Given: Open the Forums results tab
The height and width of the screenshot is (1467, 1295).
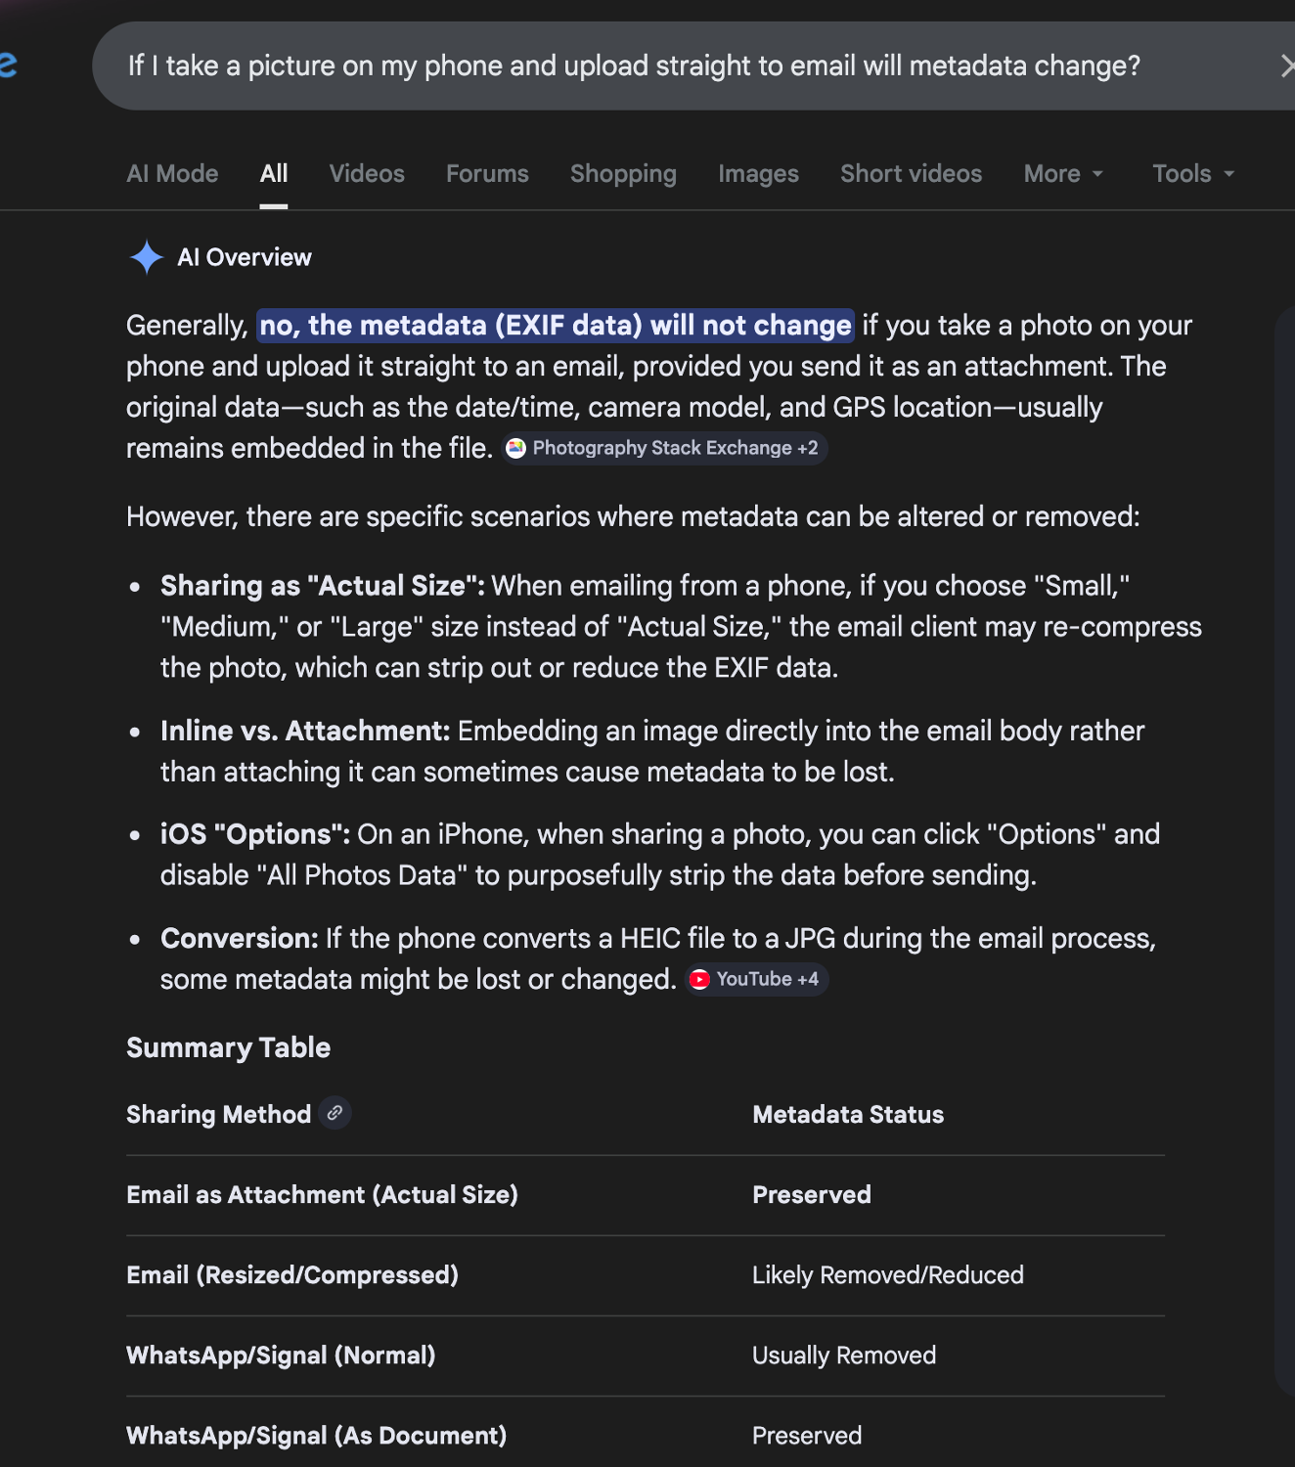Looking at the screenshot, I should point(487,173).
